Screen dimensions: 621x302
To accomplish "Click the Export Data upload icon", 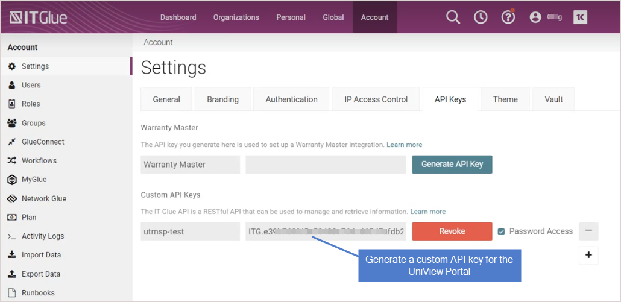I will coord(12,274).
